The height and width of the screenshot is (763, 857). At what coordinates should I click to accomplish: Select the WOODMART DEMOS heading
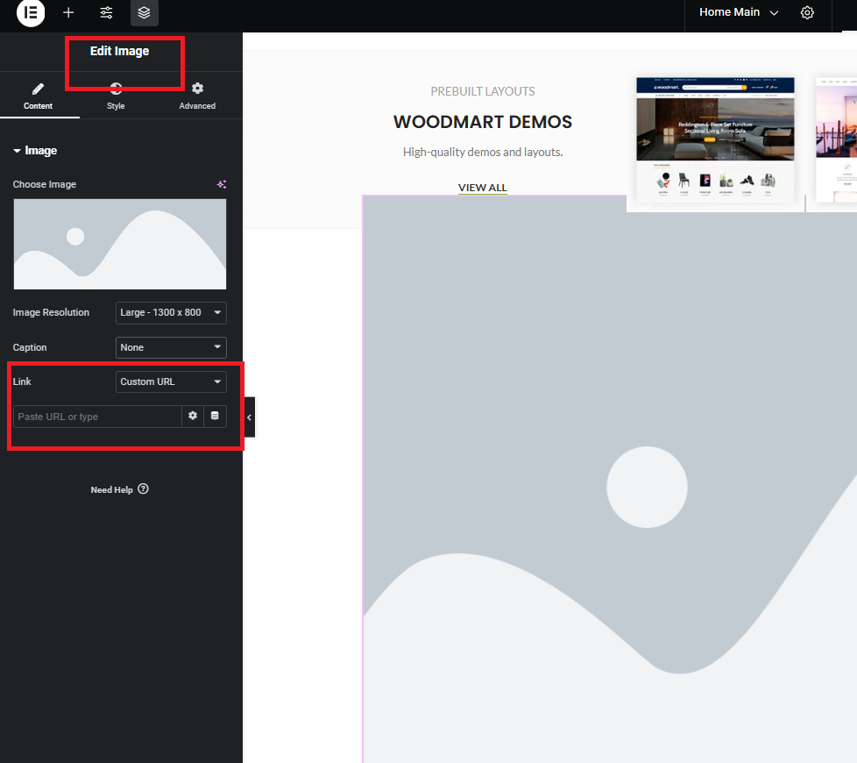483,122
